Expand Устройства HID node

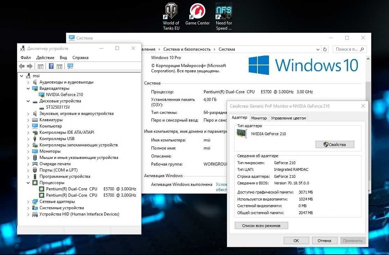point(28,214)
